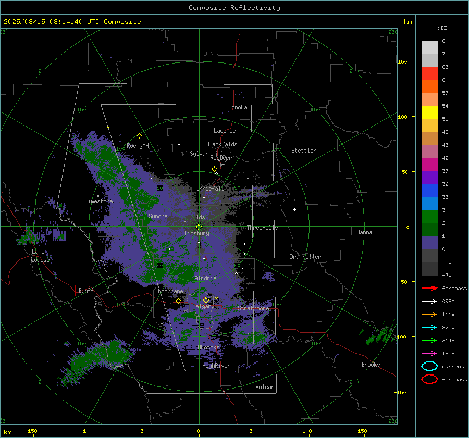
Task: Click the Innisfail city label
Action: tap(210, 189)
